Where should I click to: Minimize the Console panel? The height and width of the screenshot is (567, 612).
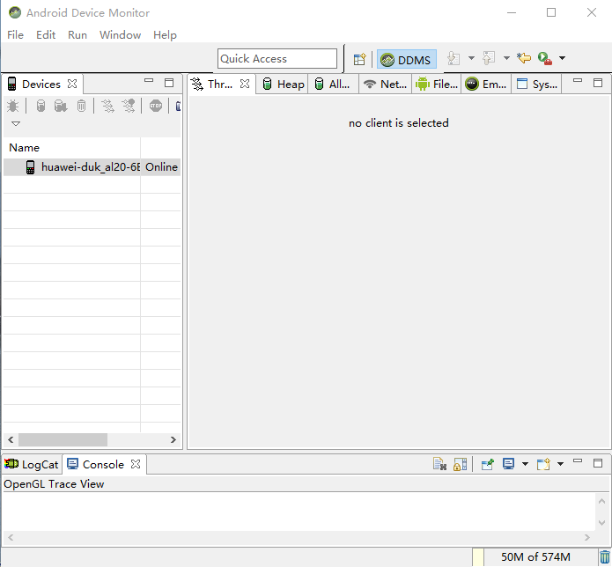point(578,460)
